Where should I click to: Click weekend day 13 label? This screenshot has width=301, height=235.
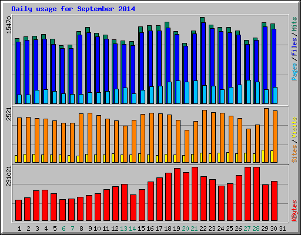tap(123, 229)
